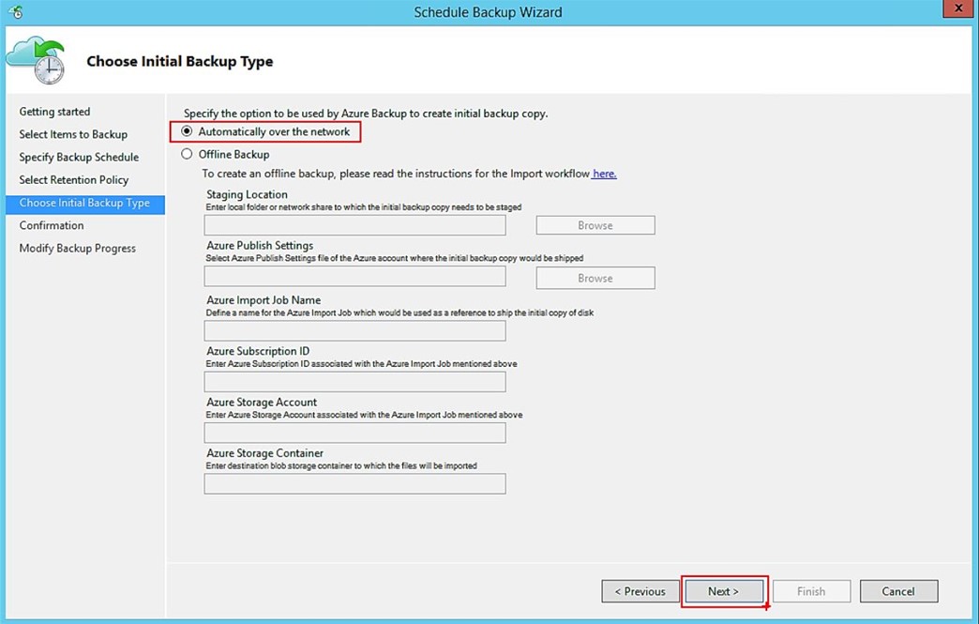Image resolution: width=979 pixels, height=624 pixels.
Task: Click the 'Staging Location' label
Action: click(248, 195)
